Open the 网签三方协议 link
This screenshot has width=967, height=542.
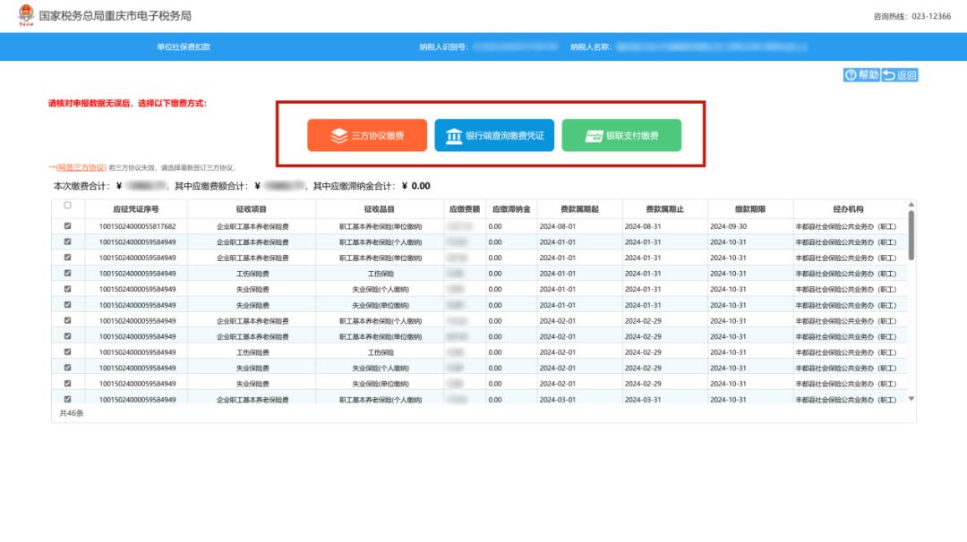81,167
